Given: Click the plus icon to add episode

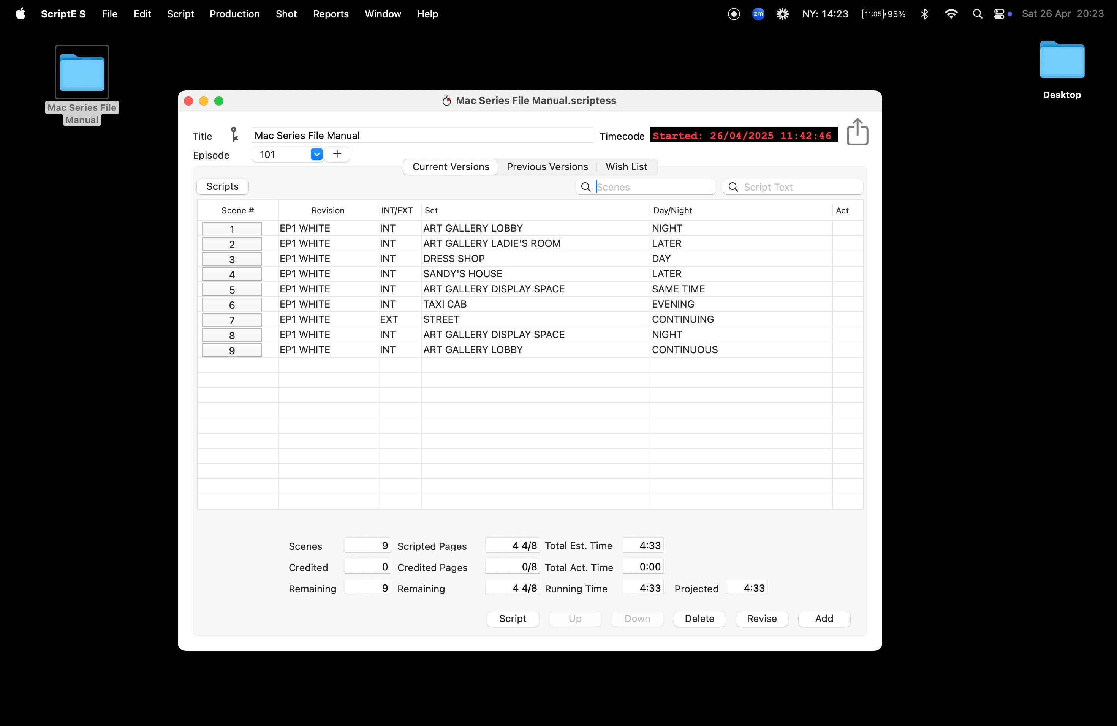Looking at the screenshot, I should coord(337,154).
